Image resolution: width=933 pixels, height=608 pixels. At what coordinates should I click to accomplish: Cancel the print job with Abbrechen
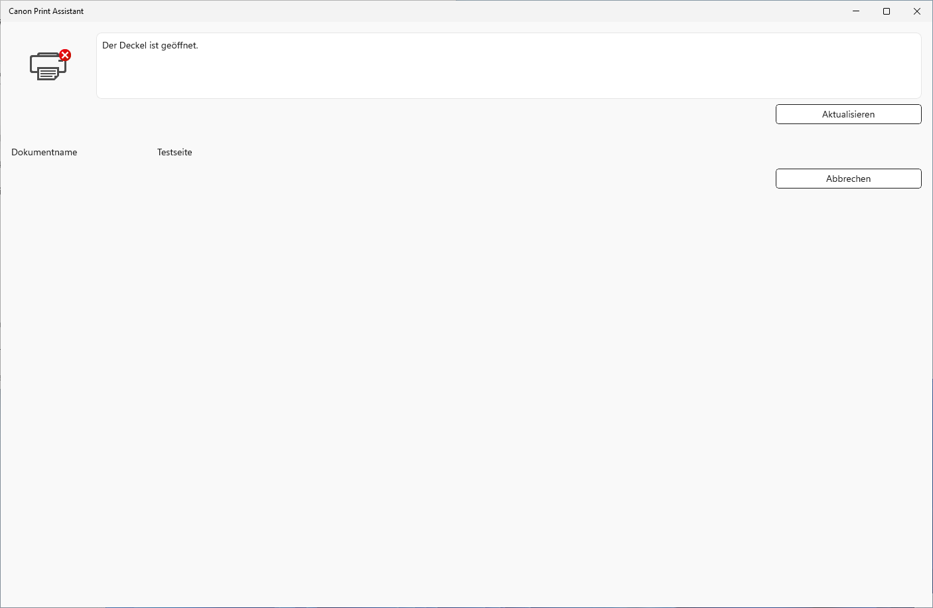point(848,179)
